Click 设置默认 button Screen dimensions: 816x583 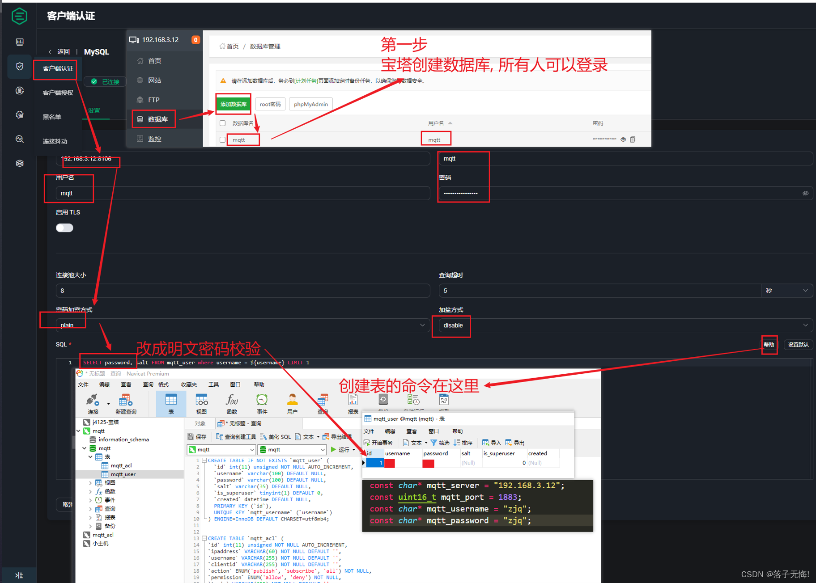pyautogui.click(x=798, y=345)
